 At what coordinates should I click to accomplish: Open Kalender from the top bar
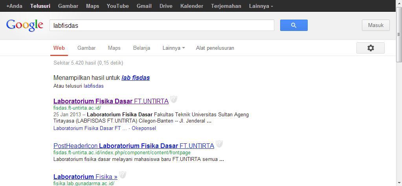192,6
